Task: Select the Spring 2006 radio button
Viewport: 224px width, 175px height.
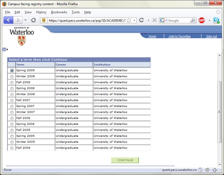Action: click(x=12, y=124)
